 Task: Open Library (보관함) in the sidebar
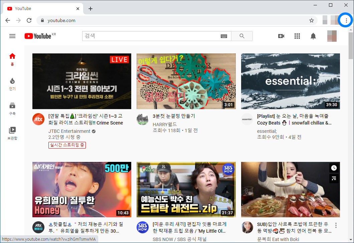click(12, 133)
